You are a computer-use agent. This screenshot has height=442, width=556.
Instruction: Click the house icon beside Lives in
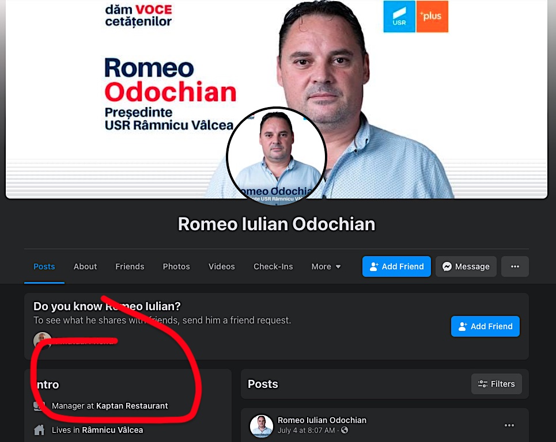(x=39, y=430)
